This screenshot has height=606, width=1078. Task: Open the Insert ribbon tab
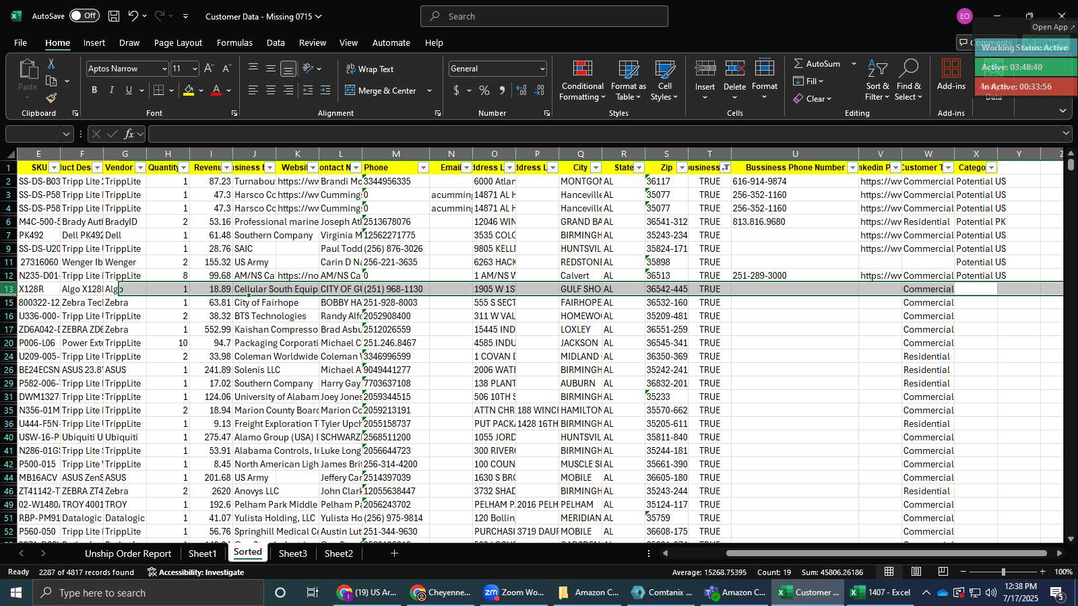point(94,42)
